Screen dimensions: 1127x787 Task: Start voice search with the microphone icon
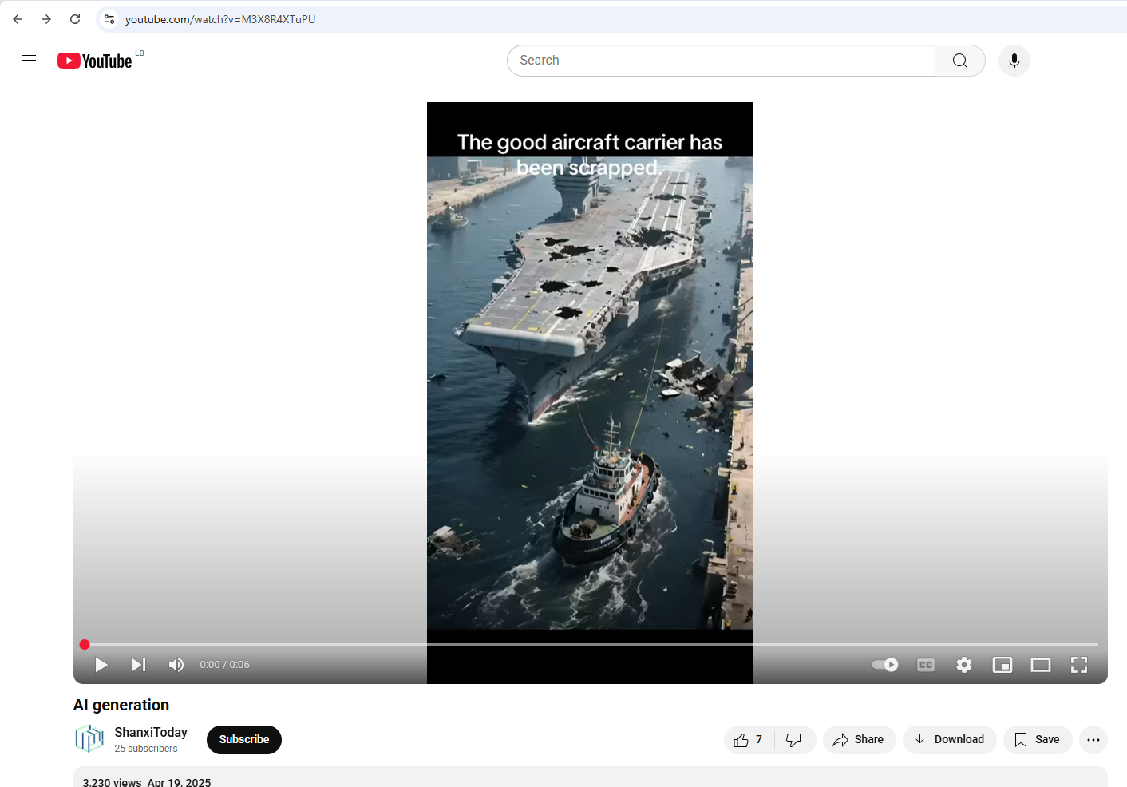coord(1014,61)
